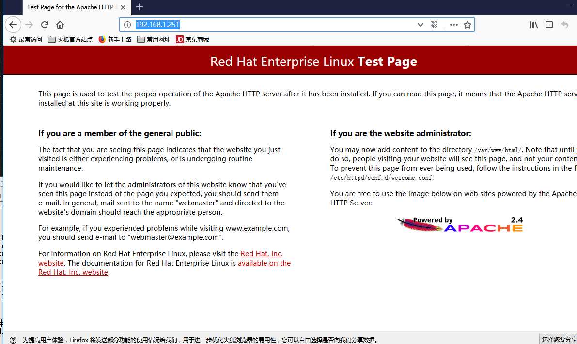Open the 新手上路 bookmark
The image size is (577, 344).
(x=115, y=39)
